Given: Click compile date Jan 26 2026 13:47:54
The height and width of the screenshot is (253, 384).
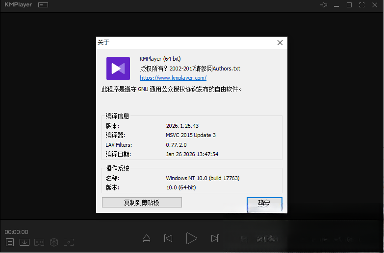Looking at the screenshot, I should click(192, 154).
